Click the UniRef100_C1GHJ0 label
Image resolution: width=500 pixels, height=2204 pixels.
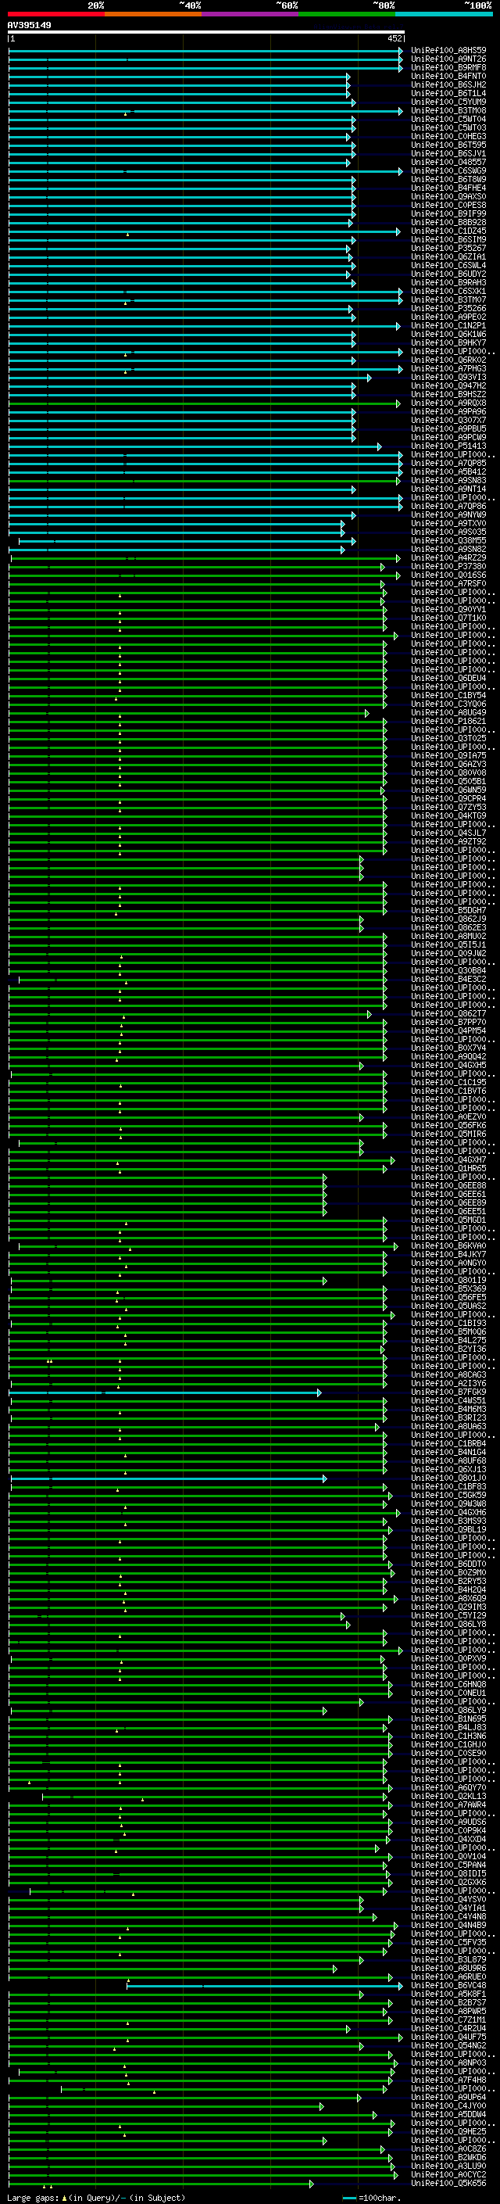(448, 1744)
